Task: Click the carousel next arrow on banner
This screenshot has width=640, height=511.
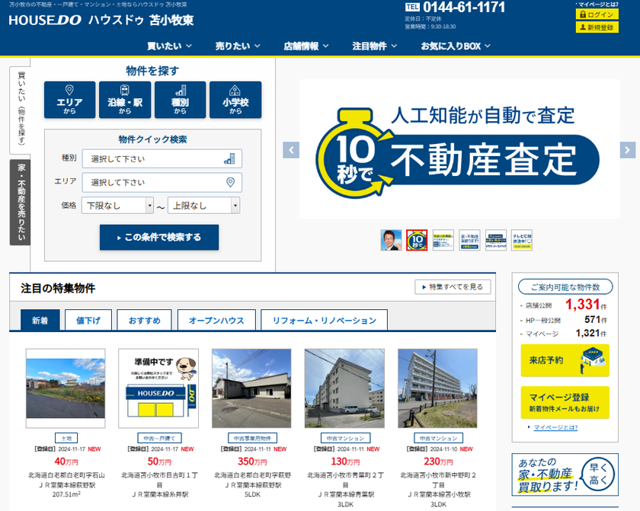Action: click(627, 150)
